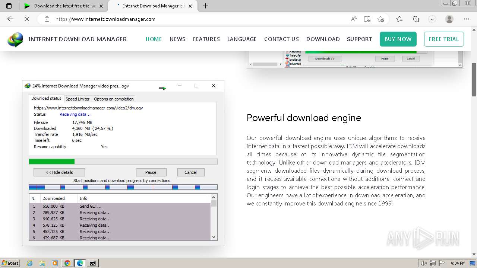Open a new tab with the plus icon
Image resolution: width=477 pixels, height=268 pixels.
click(x=205, y=6)
